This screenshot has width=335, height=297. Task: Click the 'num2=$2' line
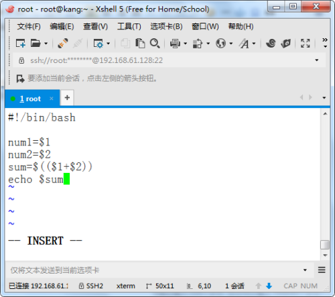point(29,154)
